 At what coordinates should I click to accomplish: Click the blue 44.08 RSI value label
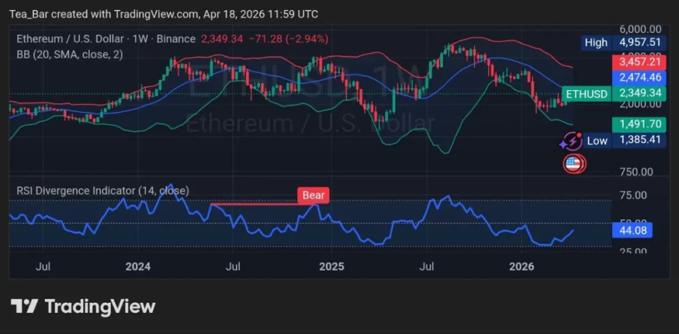(x=635, y=231)
